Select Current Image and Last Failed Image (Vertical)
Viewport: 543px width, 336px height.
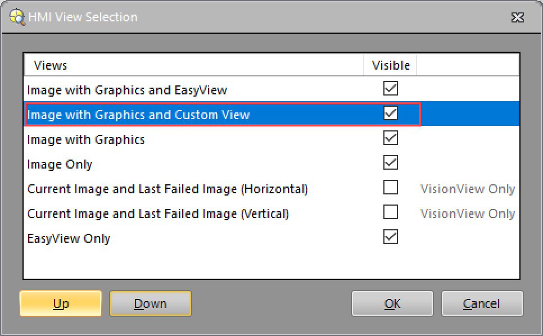tap(158, 214)
